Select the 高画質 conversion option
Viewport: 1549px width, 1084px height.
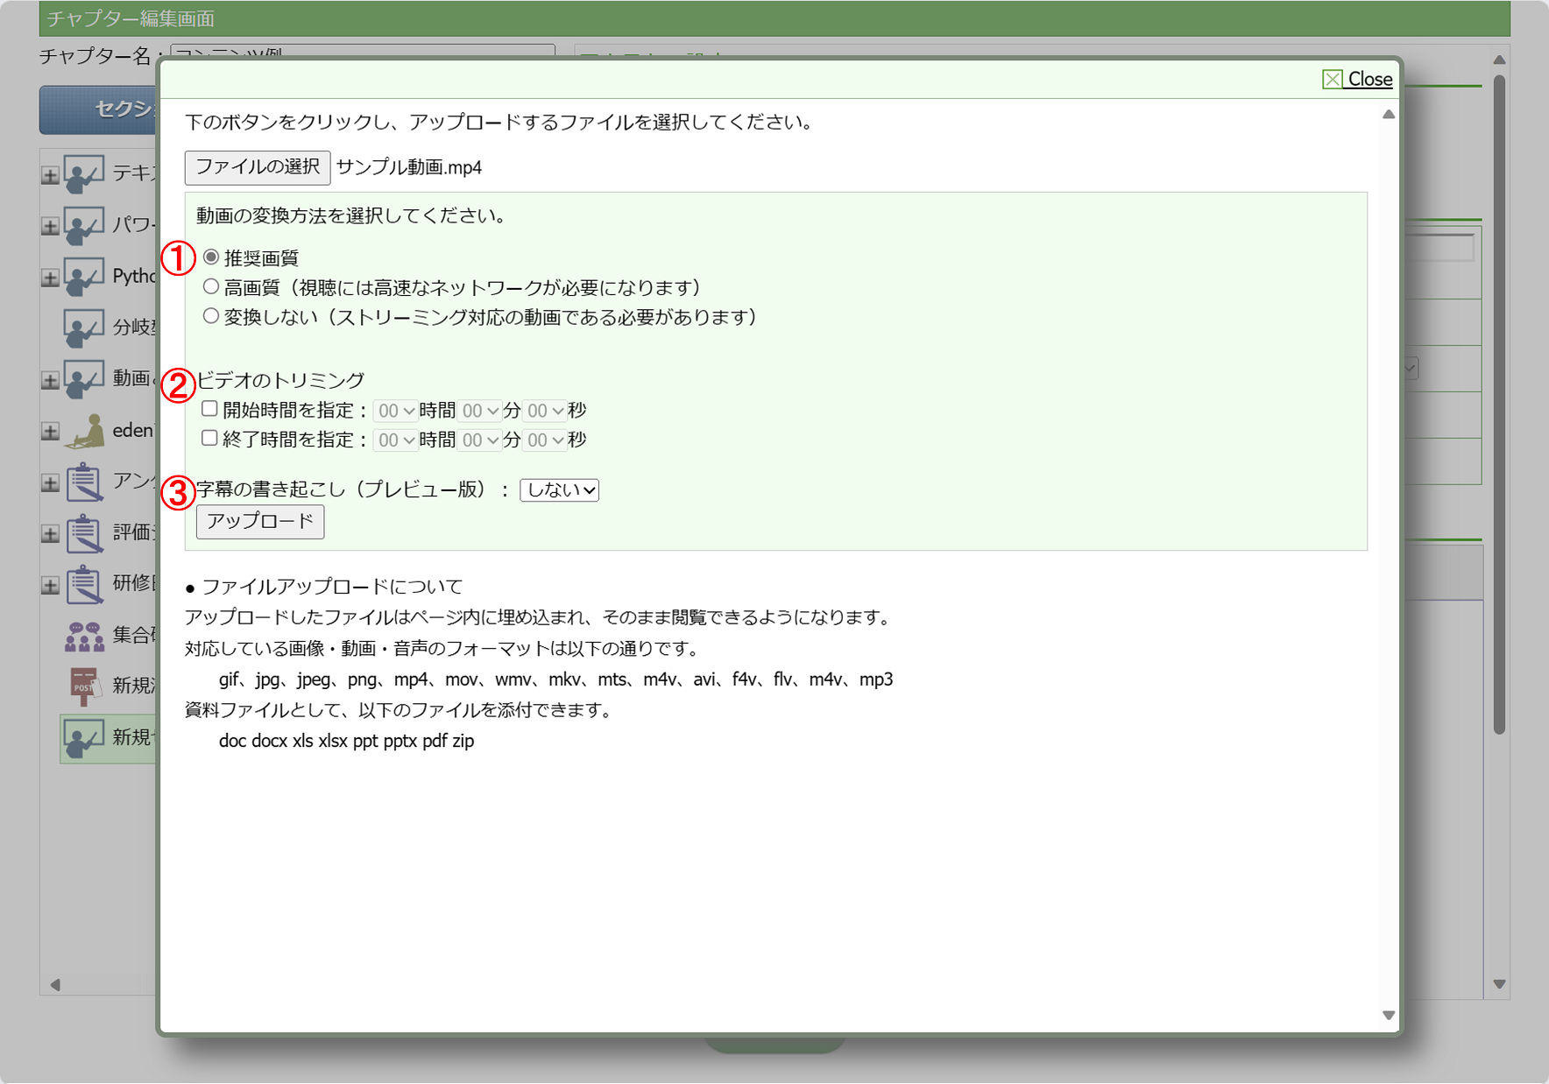[x=211, y=287]
